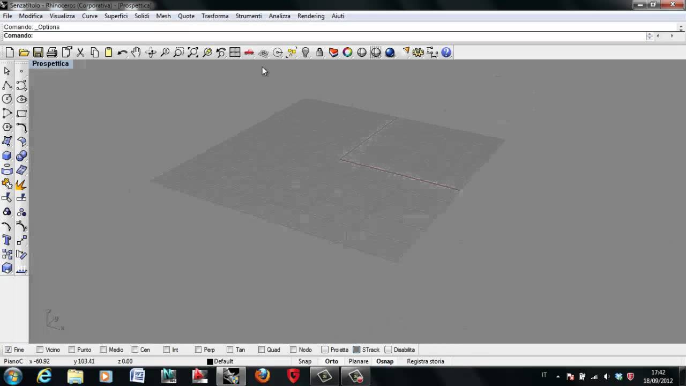
Task: Open the Aiuti menu
Action: [x=338, y=16]
